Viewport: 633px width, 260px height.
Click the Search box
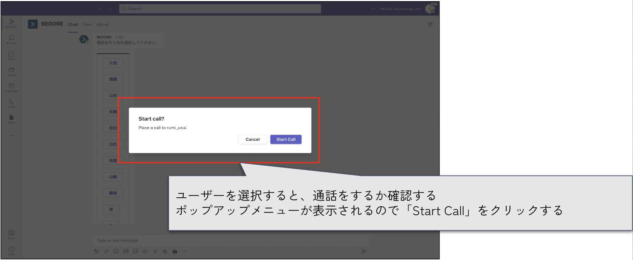pyautogui.click(x=220, y=9)
